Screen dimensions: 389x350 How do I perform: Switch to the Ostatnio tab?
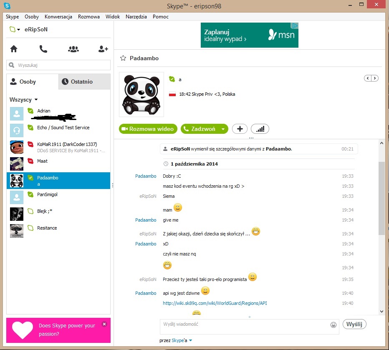point(84,82)
